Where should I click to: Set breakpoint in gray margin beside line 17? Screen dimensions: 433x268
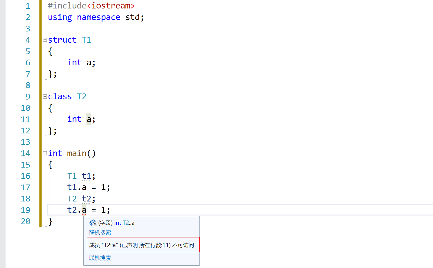(3, 188)
